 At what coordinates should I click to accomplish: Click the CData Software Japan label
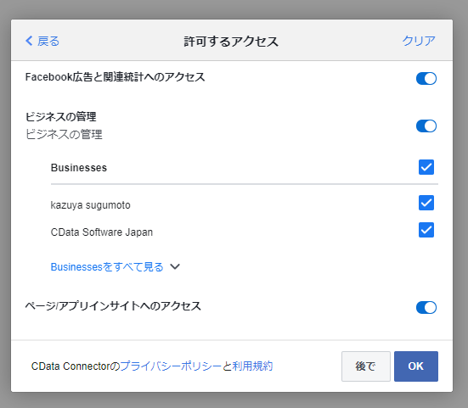pyautogui.click(x=102, y=232)
